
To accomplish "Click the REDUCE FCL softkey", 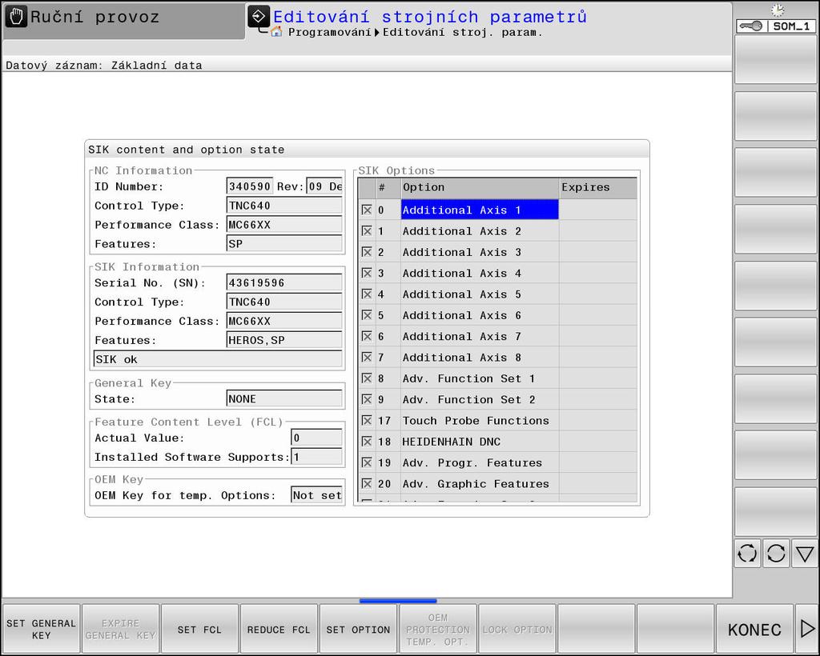I will [279, 629].
